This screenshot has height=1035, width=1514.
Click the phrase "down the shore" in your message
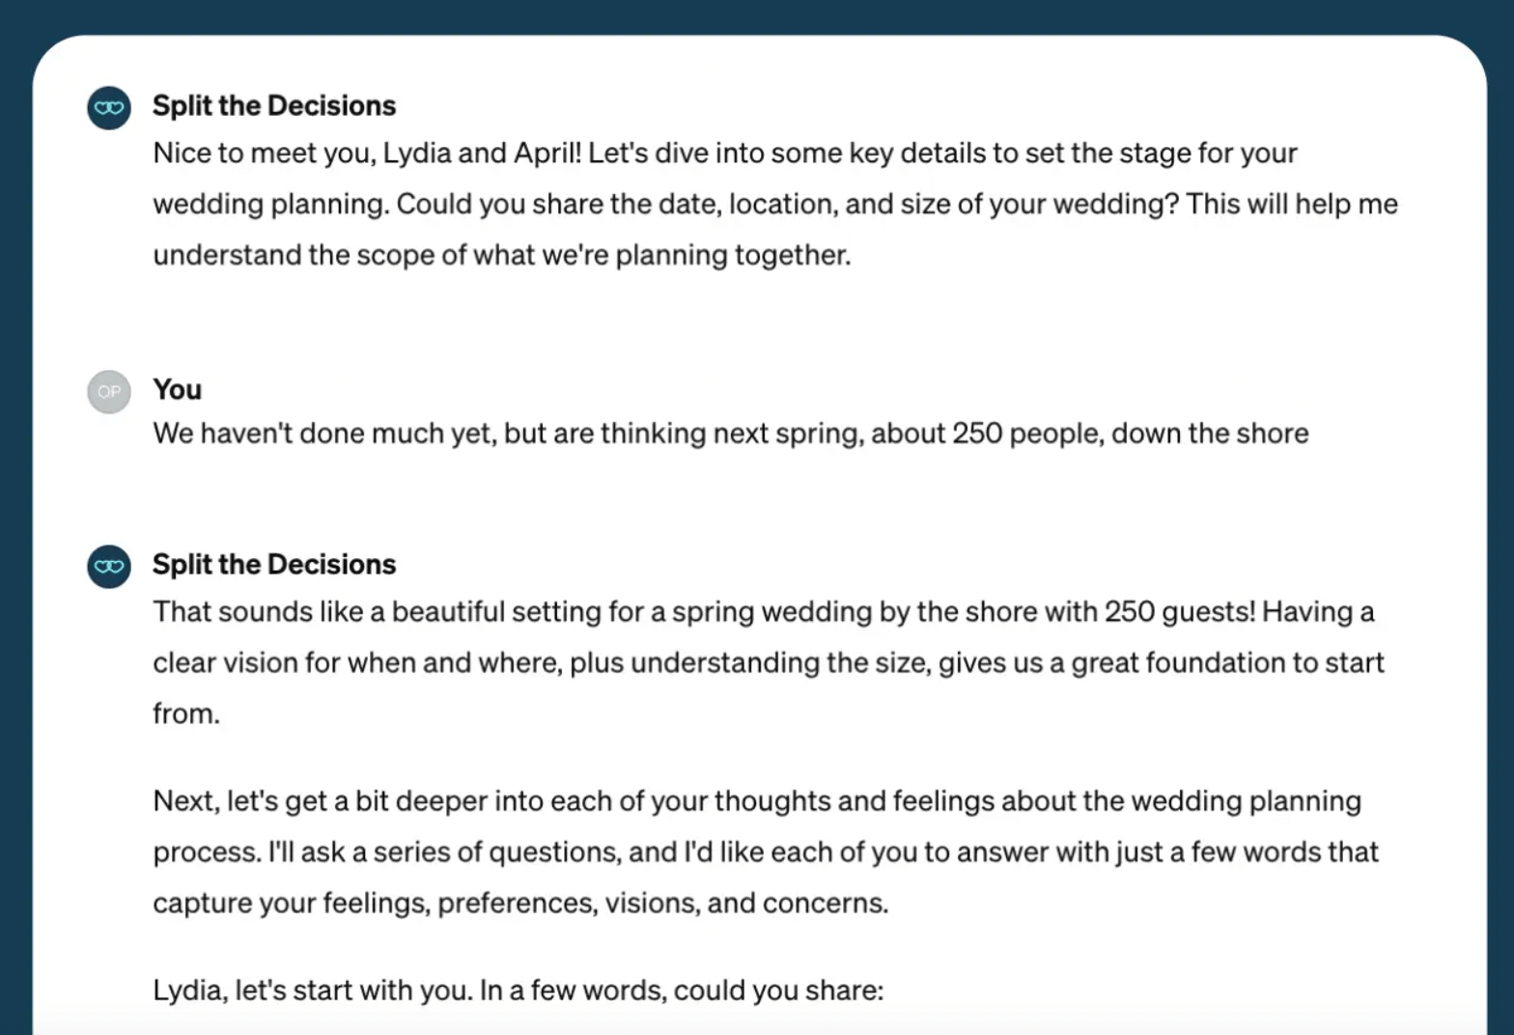click(1210, 433)
